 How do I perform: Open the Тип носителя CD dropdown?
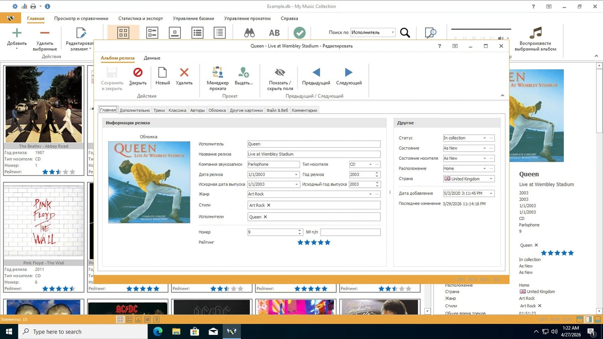[x=370, y=164]
